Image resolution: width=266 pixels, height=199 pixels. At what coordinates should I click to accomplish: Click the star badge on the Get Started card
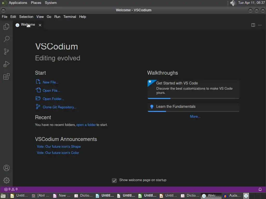pyautogui.click(x=150, y=82)
